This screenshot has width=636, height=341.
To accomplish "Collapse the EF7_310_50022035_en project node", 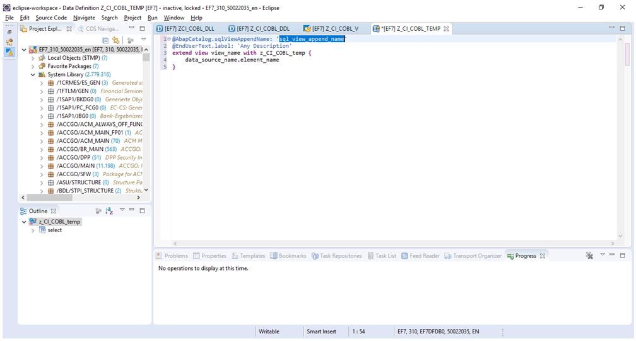I will click(x=24, y=50).
